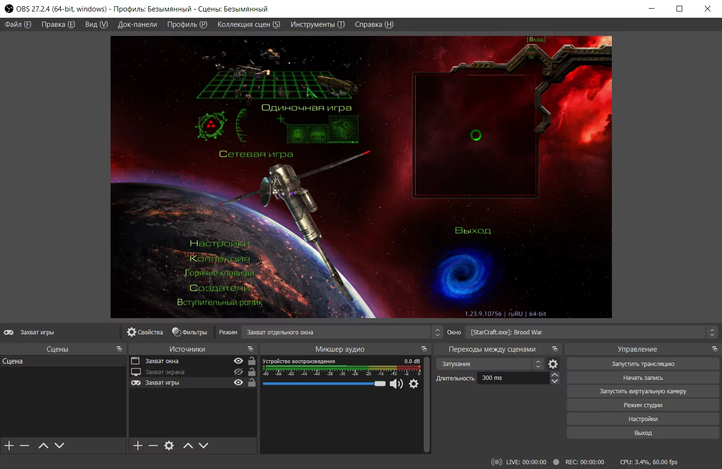Click the LIVE status indicator icon
The image size is (722, 469).
point(496,462)
